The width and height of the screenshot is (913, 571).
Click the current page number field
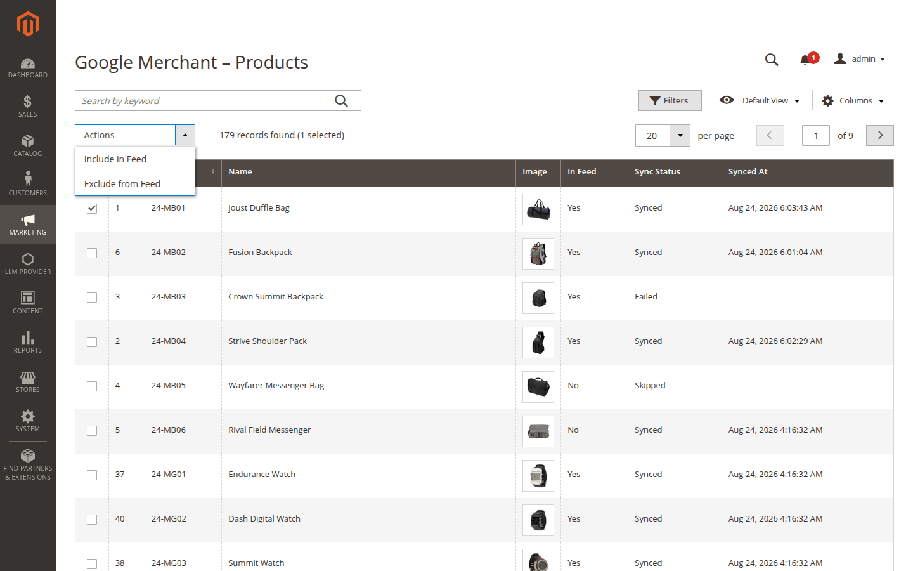tap(816, 135)
